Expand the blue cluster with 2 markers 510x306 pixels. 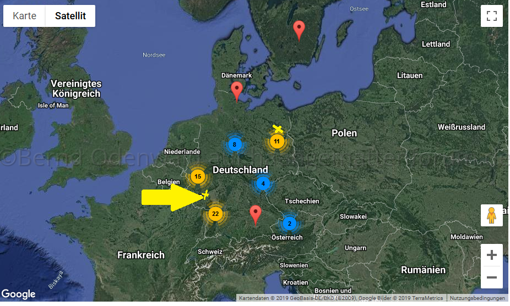point(289,224)
